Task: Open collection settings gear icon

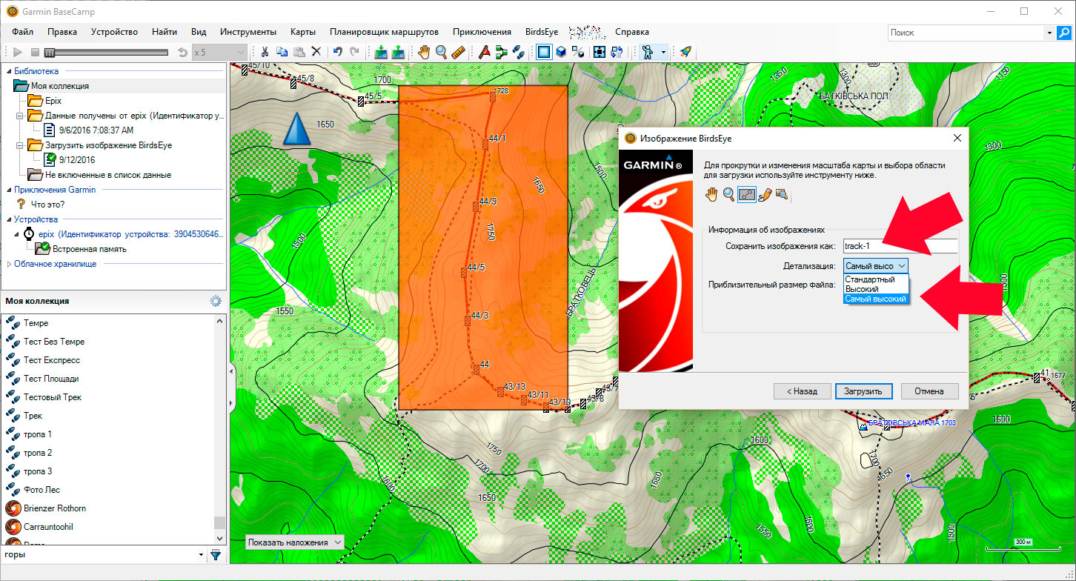Action: point(216,301)
